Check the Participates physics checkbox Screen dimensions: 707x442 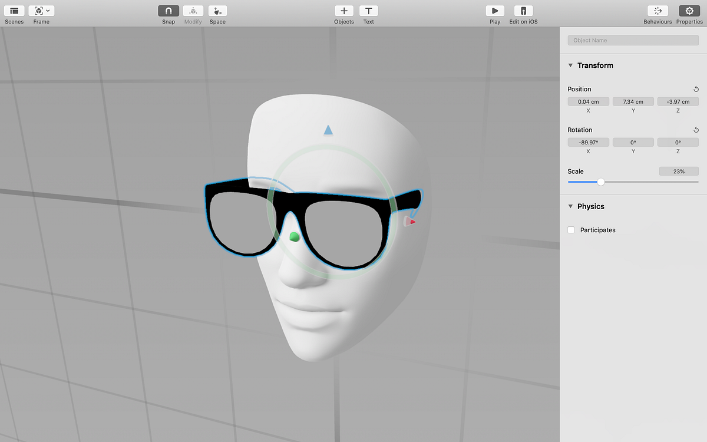point(570,230)
